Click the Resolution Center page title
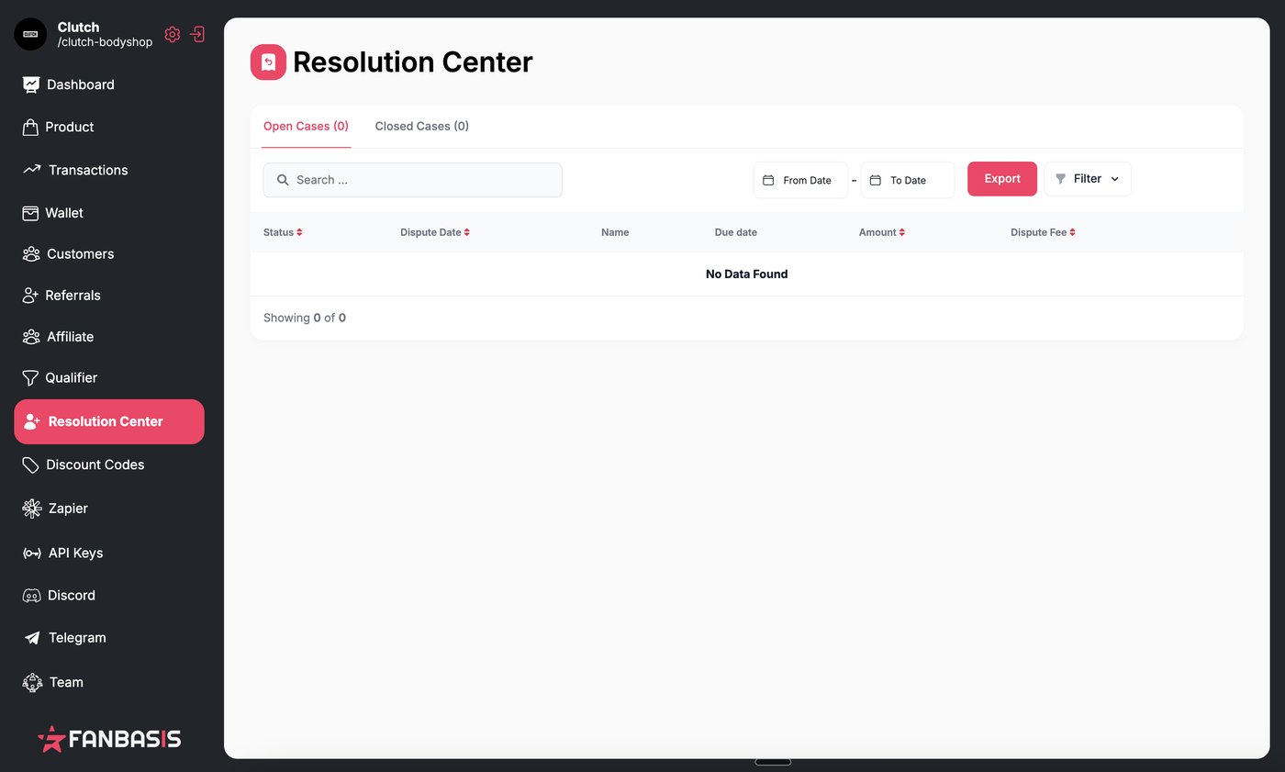The image size is (1285, 772). coord(413,62)
